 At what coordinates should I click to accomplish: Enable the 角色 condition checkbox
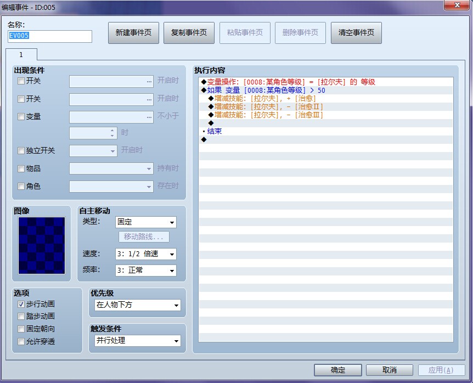coord(21,187)
